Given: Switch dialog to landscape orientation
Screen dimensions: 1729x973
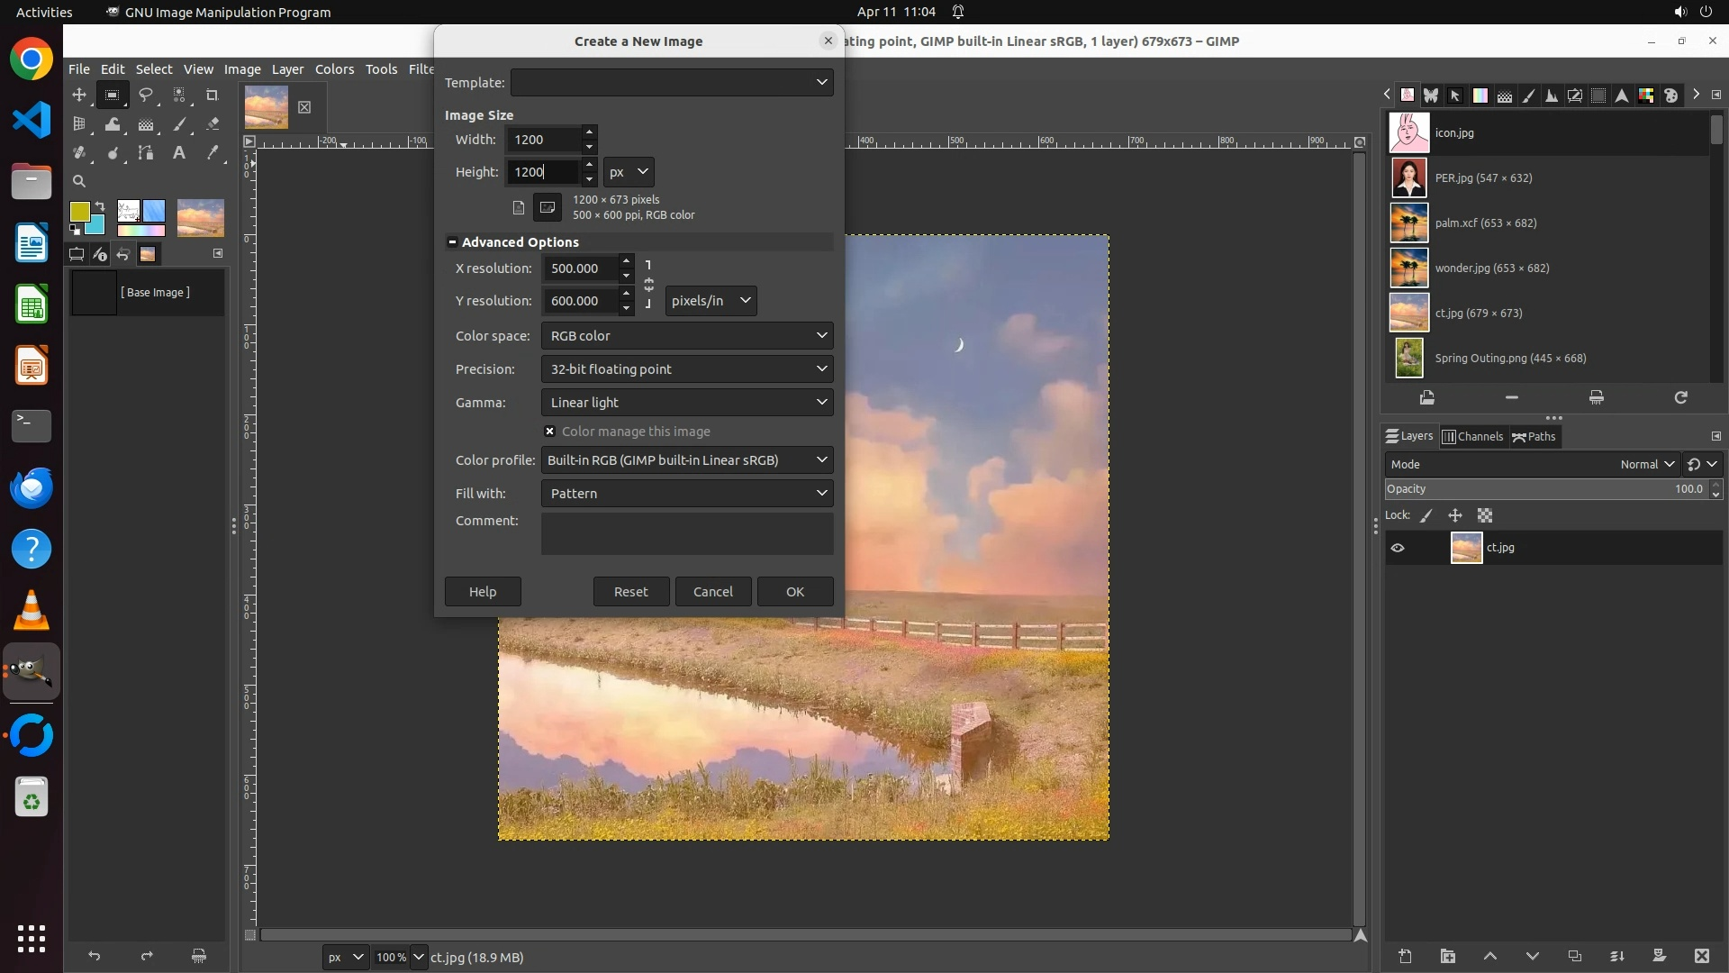Looking at the screenshot, I should tap(547, 207).
